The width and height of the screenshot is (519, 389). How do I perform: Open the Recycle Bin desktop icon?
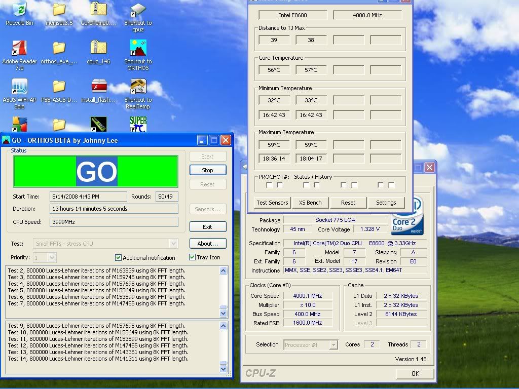pos(20,14)
